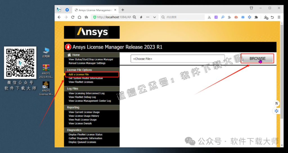Click the Log Files section header
Screen dimensions: 288x153
point(92,88)
